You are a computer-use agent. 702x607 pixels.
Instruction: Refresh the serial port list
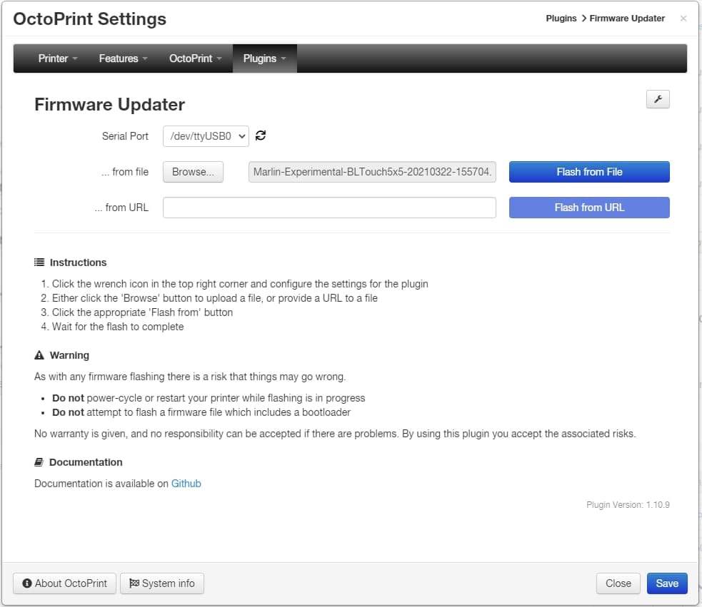(x=261, y=136)
